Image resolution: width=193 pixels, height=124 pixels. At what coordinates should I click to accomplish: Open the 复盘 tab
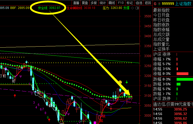(x=85, y=3)
